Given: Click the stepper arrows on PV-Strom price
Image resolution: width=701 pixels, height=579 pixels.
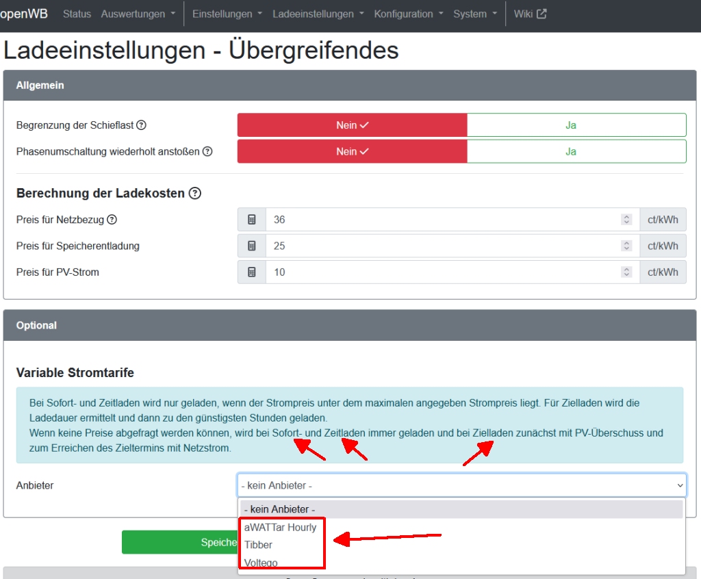Looking at the screenshot, I should [626, 272].
